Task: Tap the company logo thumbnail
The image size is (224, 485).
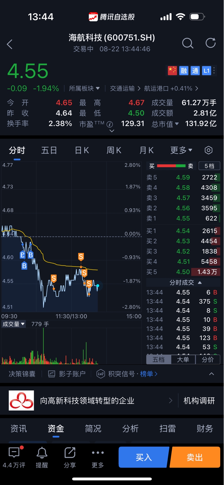Action: (x=21, y=401)
